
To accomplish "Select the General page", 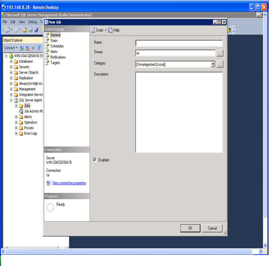I will [55, 35].
